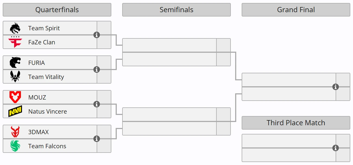Show match details for MOUZ vs NAVI

coord(97,104)
